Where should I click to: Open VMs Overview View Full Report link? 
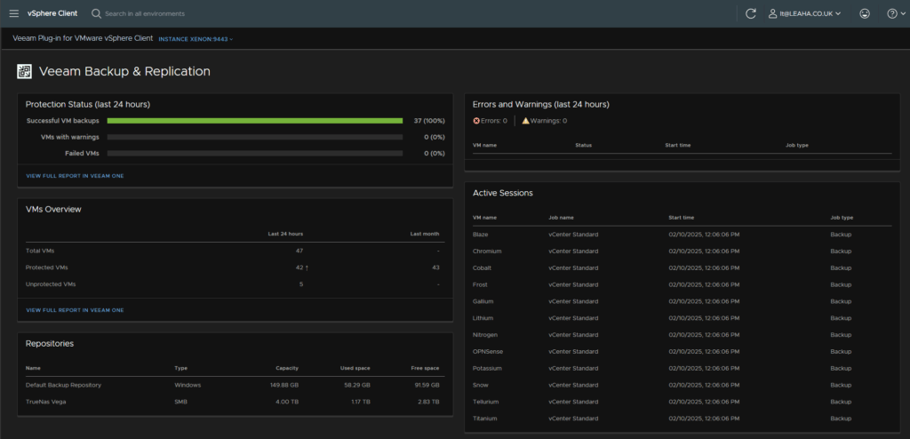pyautogui.click(x=75, y=310)
